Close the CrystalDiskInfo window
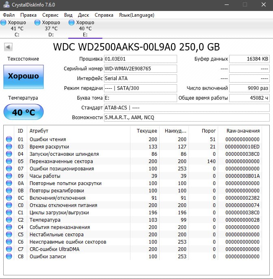The image size is (273, 279). (x=264, y=5)
